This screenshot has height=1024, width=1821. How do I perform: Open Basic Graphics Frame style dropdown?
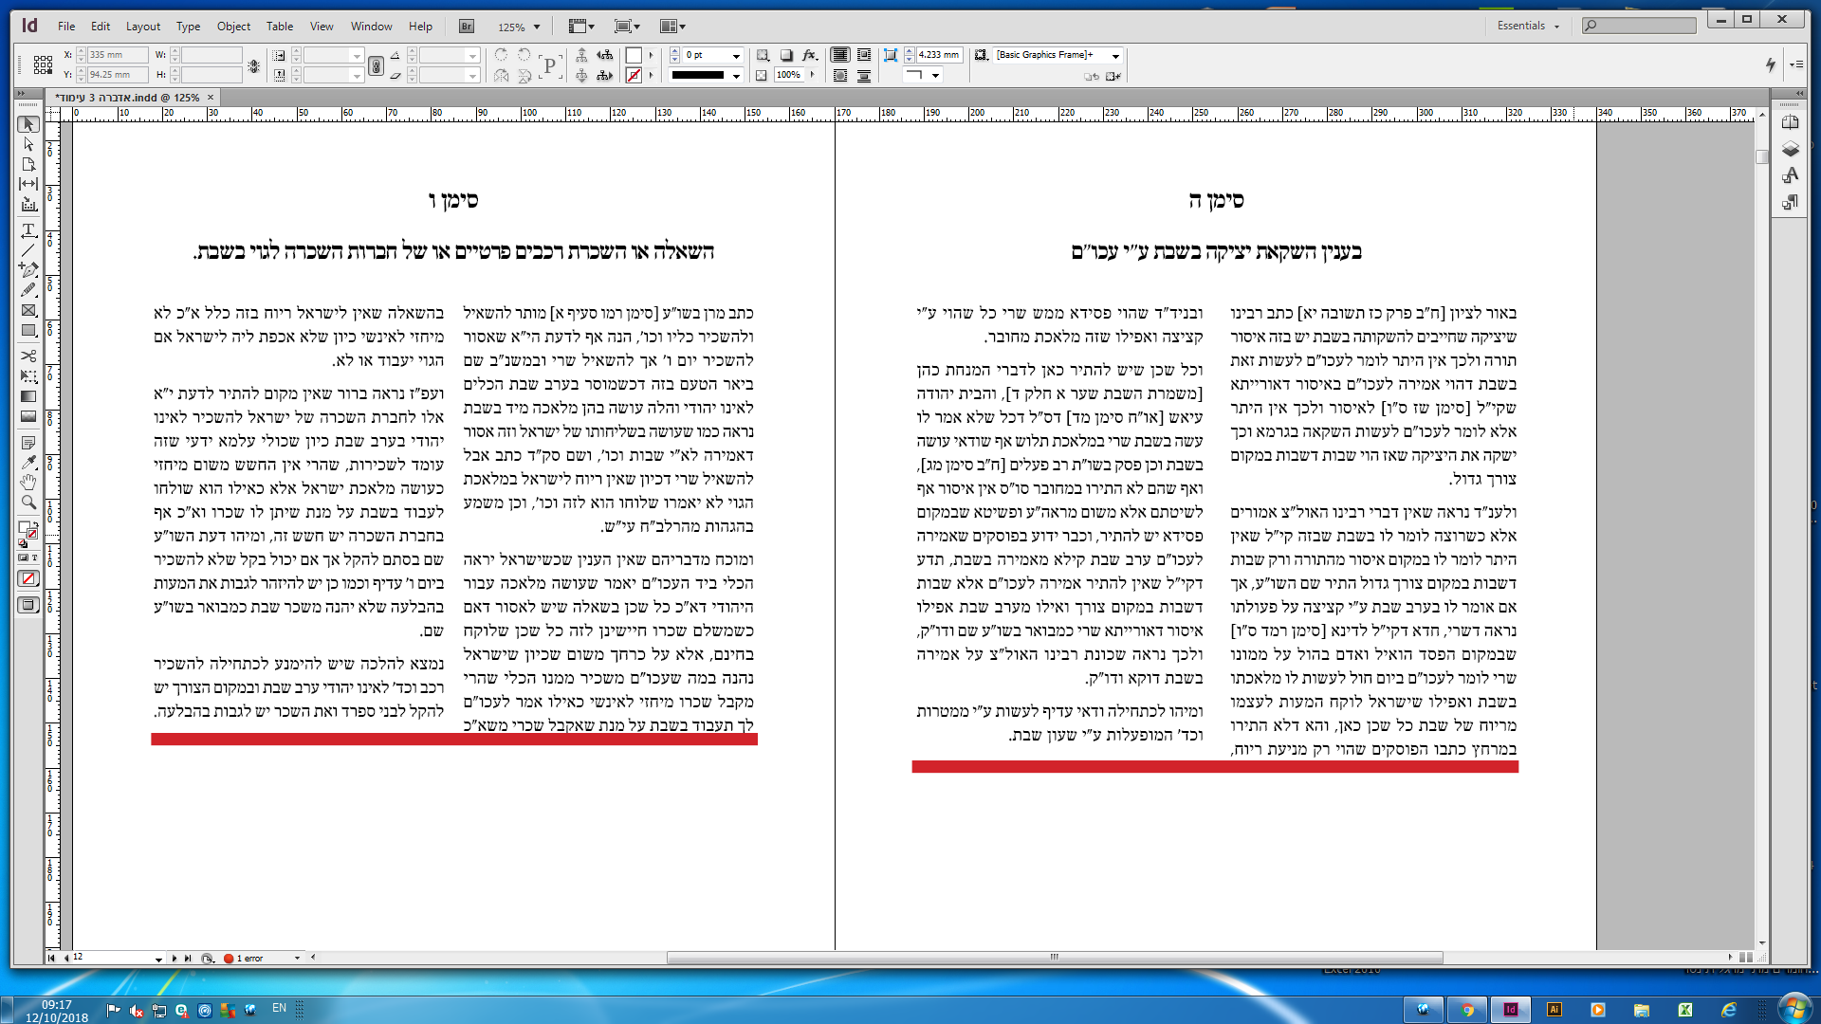pos(1115,56)
